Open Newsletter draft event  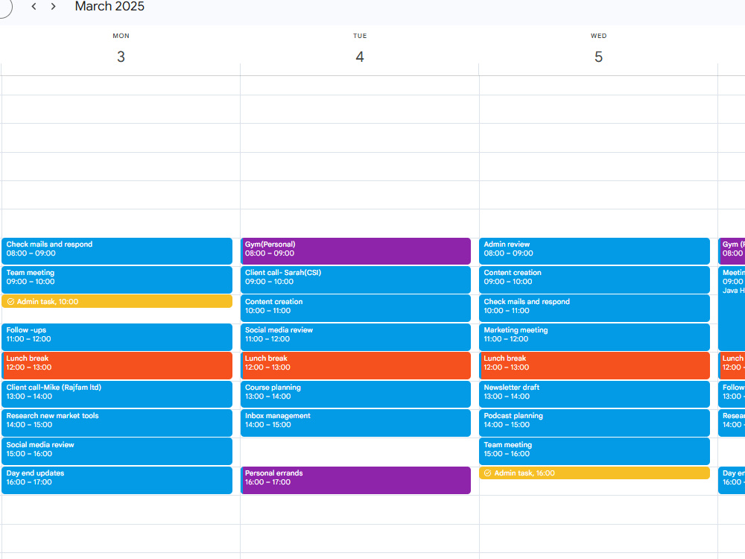click(595, 394)
